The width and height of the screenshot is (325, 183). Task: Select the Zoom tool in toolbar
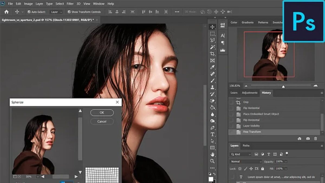213,161
